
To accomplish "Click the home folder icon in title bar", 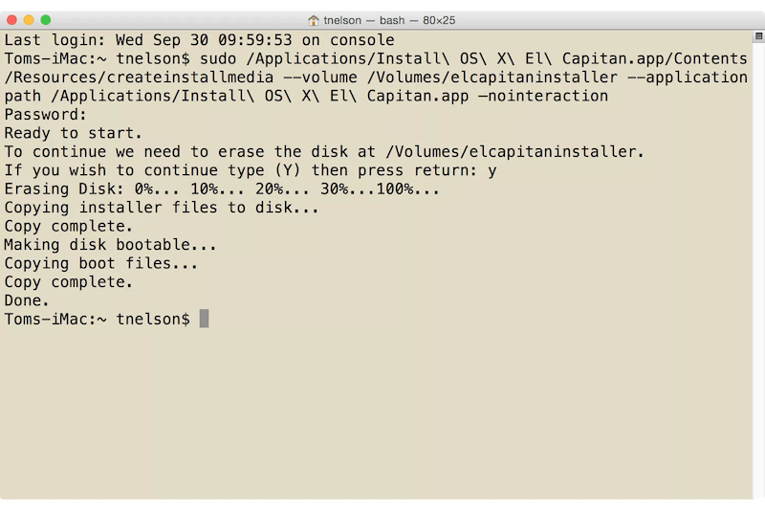I will coord(314,20).
